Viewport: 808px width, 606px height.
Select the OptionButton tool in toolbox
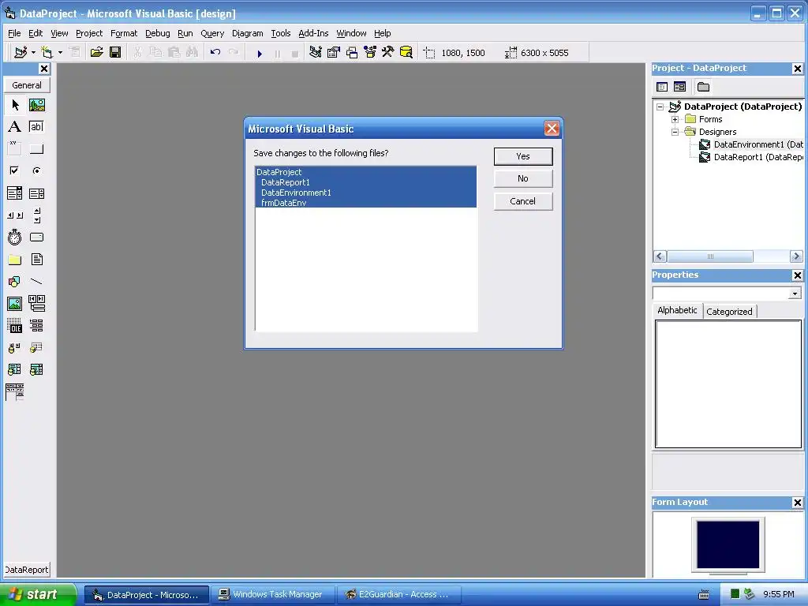tap(36, 170)
